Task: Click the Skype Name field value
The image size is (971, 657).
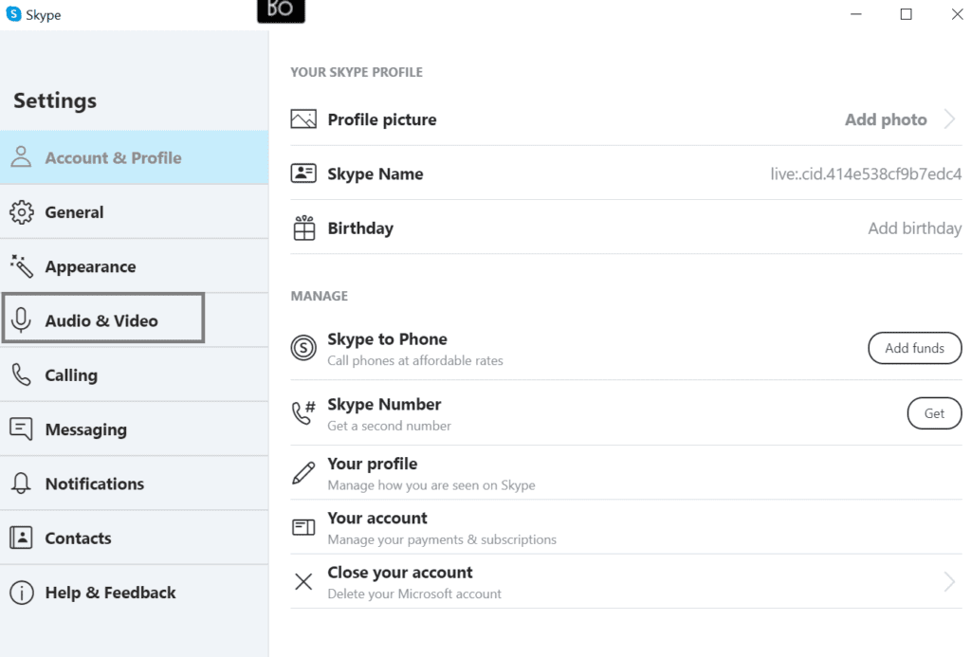Action: click(864, 173)
